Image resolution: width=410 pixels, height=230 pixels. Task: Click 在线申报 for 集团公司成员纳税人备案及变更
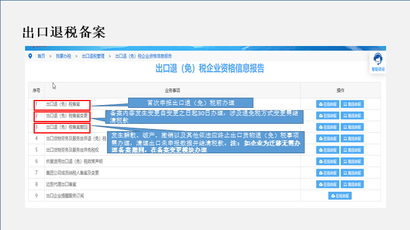click(327, 173)
